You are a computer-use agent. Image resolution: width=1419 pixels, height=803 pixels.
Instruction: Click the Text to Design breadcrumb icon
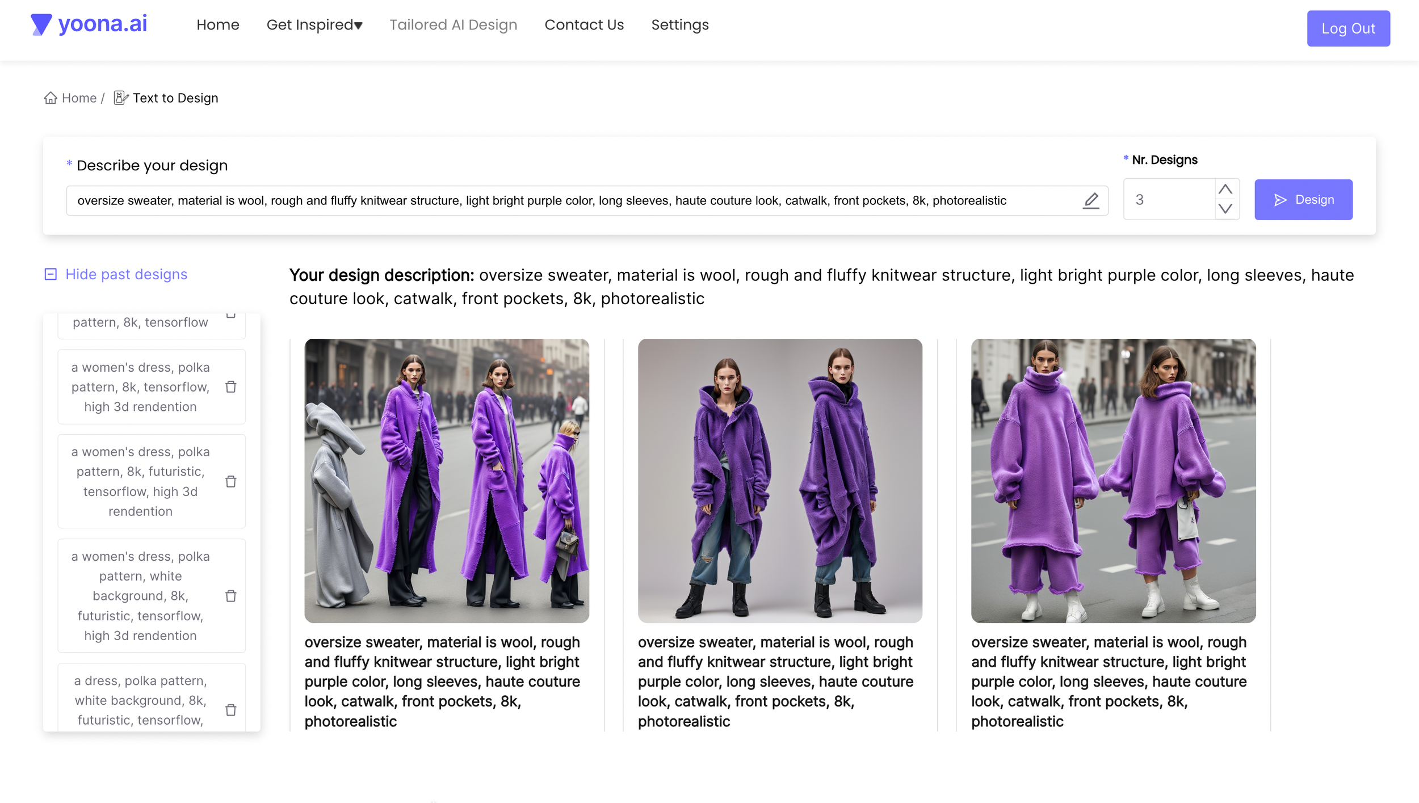(x=121, y=98)
